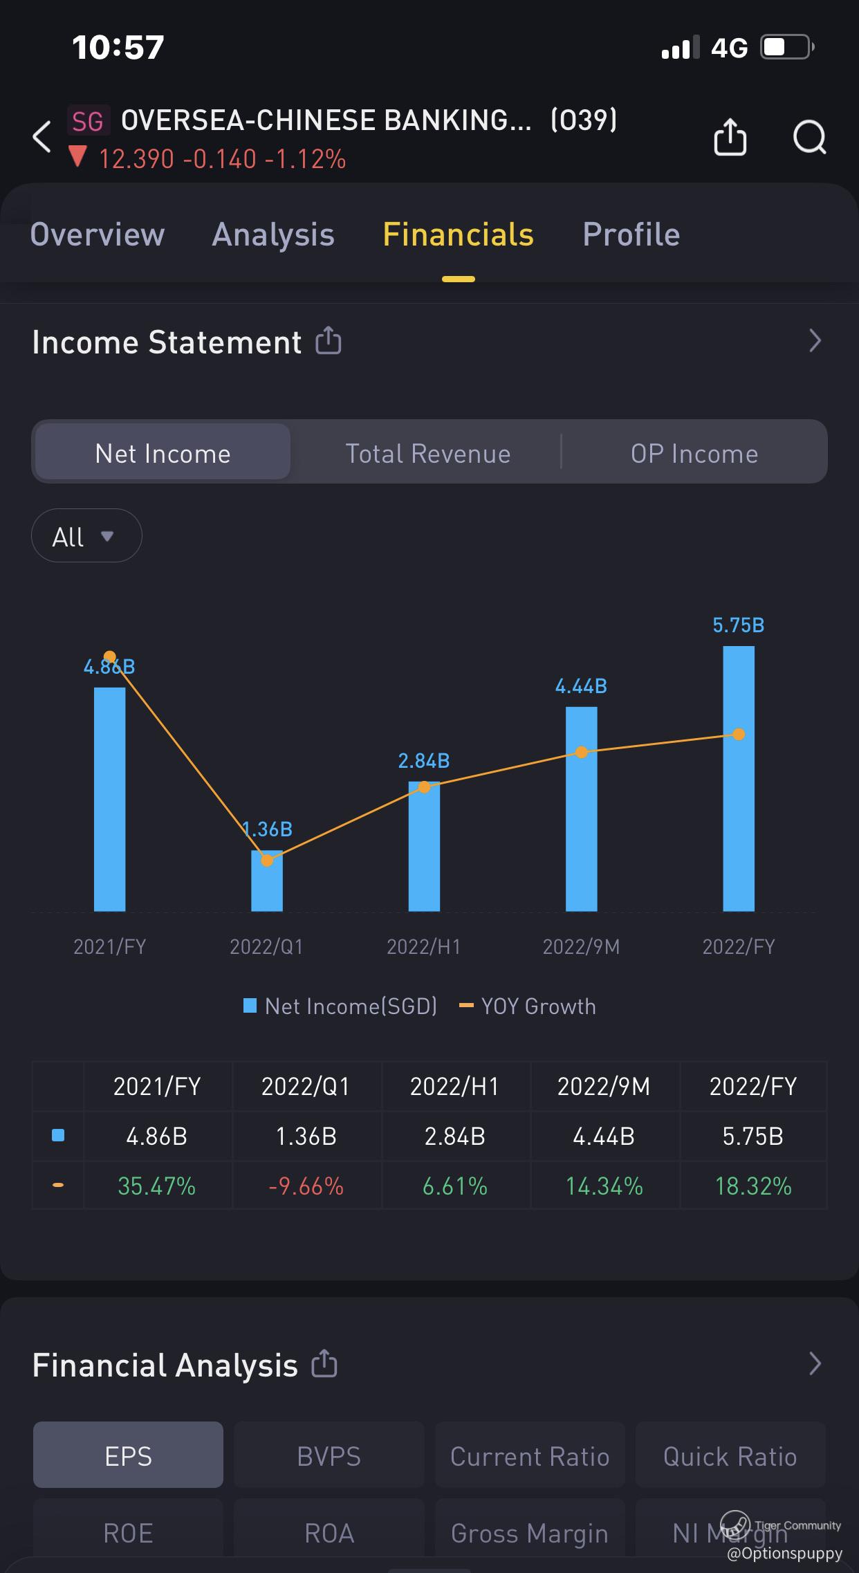Screen dimensions: 859x1573
Task: Select the BVPS metric button
Action: (x=329, y=1455)
